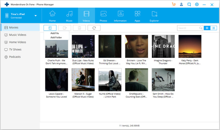Select the Katy Perry Dark Horse thumbnail

tap(190, 46)
